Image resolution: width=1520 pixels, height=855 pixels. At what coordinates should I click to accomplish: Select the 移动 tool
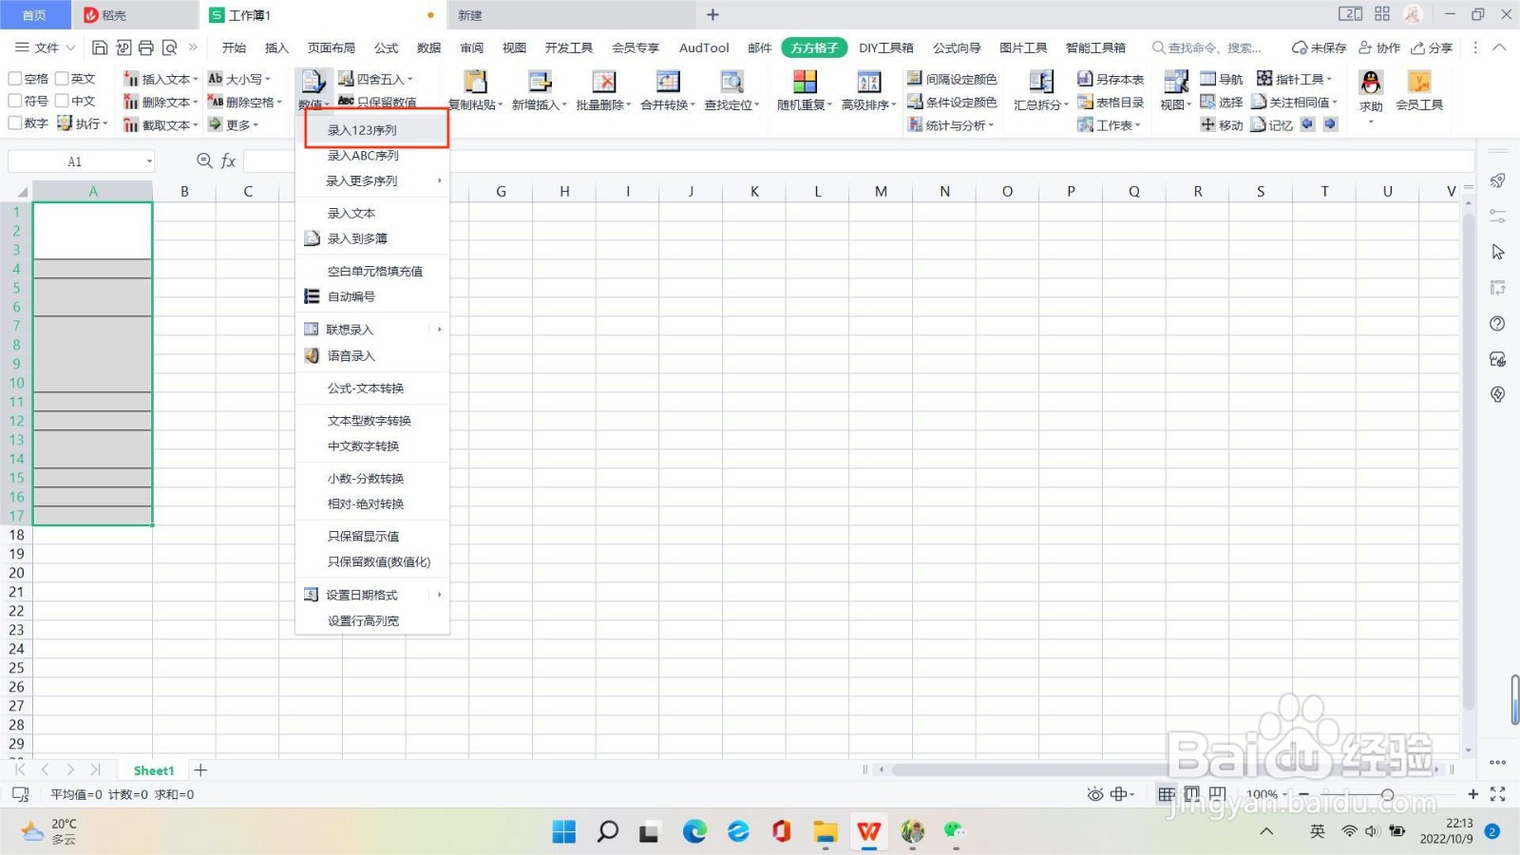pyautogui.click(x=1224, y=123)
